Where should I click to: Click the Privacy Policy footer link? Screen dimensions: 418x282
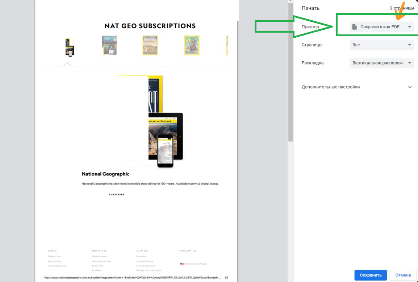(55, 261)
